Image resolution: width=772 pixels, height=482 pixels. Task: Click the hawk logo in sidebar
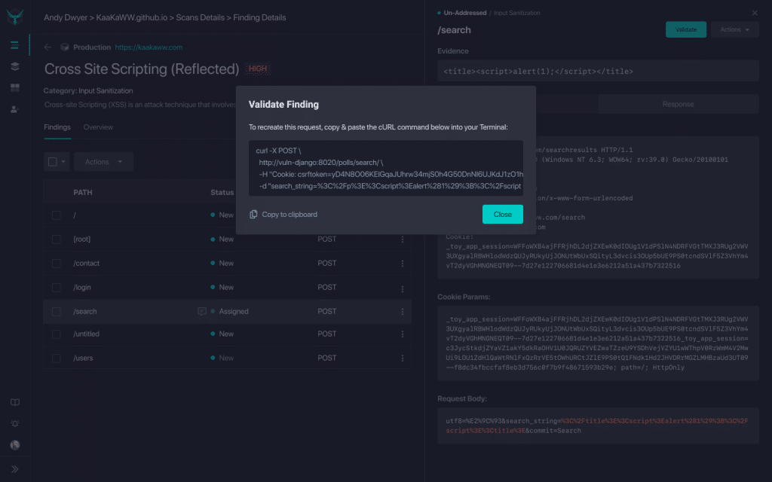click(15, 17)
